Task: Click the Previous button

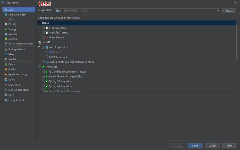Action: click(x=178, y=146)
